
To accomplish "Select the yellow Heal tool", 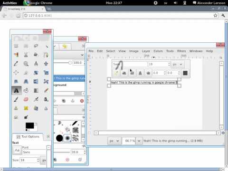I will click(x=26, y=108).
